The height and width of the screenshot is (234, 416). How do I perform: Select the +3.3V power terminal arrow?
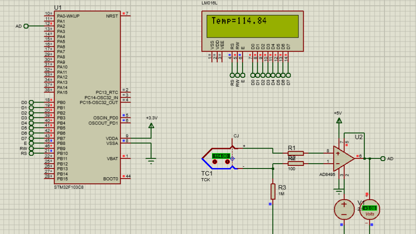pos(151,126)
